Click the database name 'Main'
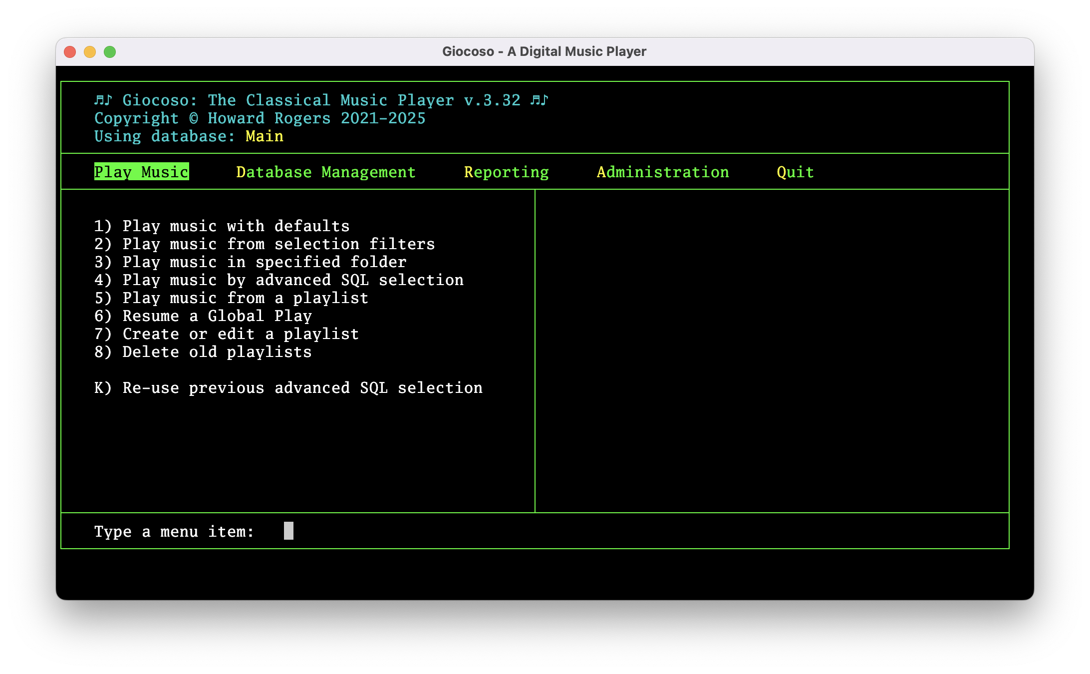The height and width of the screenshot is (674, 1090). [x=264, y=136]
